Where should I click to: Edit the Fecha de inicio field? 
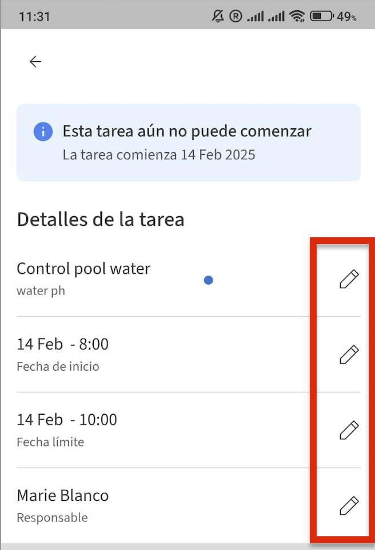(x=349, y=355)
